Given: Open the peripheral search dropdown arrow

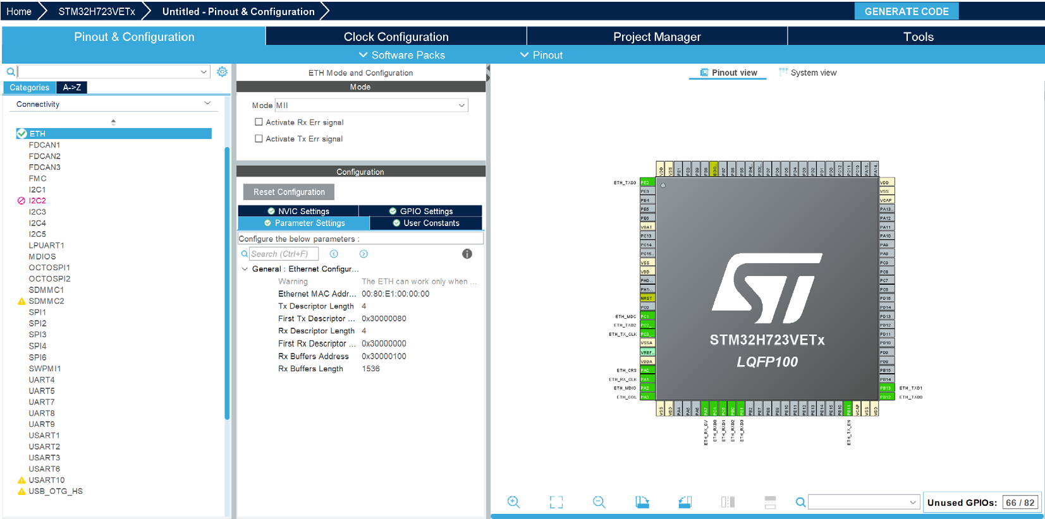Looking at the screenshot, I should [x=204, y=72].
